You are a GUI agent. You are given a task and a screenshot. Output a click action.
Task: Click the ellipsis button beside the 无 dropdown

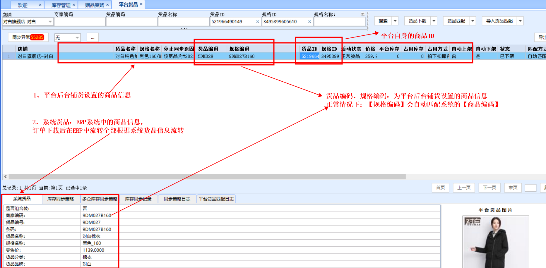coord(93,38)
